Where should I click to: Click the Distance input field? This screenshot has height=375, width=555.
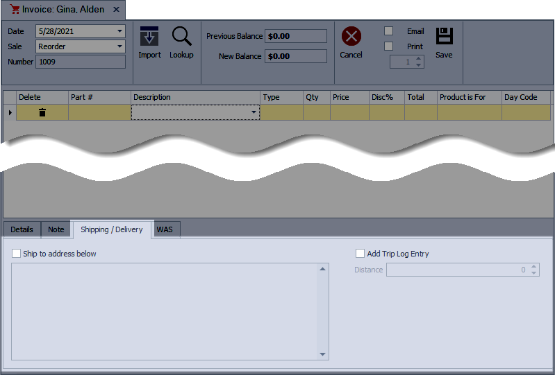tap(458, 270)
